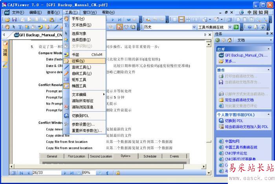This screenshot has height=184, width=275.
Task: Choose 直线工具(L) menu entry
Action: point(84,67)
